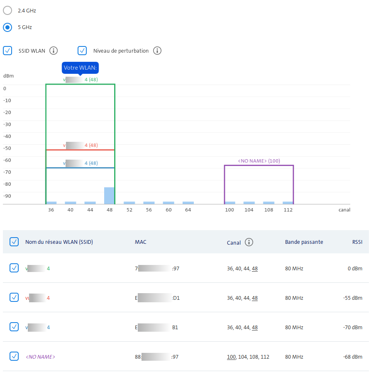Click the MAC column header

pos(140,242)
